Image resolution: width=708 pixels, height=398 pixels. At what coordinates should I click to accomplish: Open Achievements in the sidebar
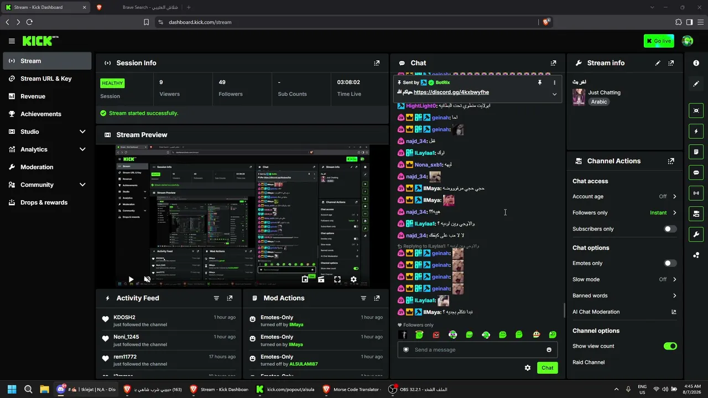[47, 114]
